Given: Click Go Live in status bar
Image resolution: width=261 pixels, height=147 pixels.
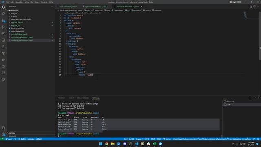Looking at the screenshot, I should (x=167, y=139).
